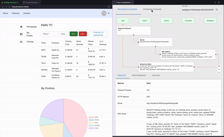Click the Homepage house icon
The width and height of the screenshot is (224, 137).
pos(21,27)
